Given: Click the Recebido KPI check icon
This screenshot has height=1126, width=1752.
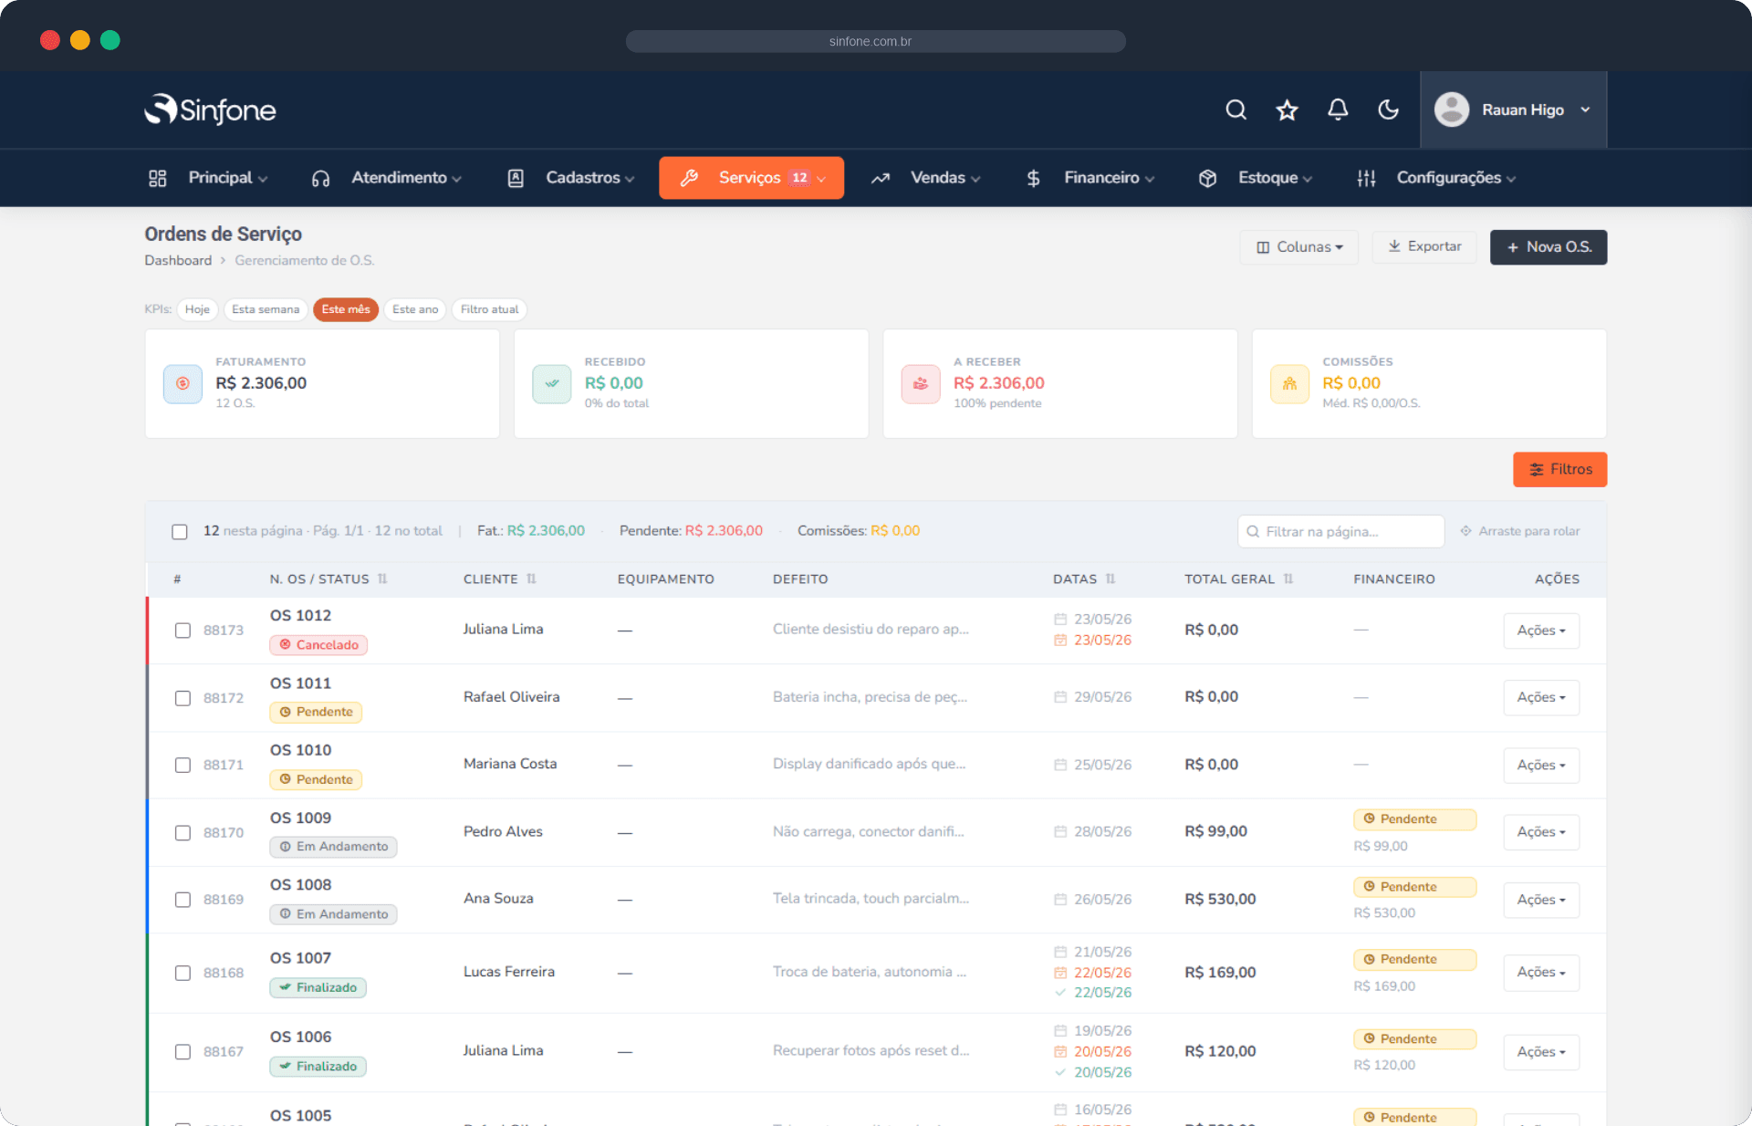Looking at the screenshot, I should click(551, 383).
